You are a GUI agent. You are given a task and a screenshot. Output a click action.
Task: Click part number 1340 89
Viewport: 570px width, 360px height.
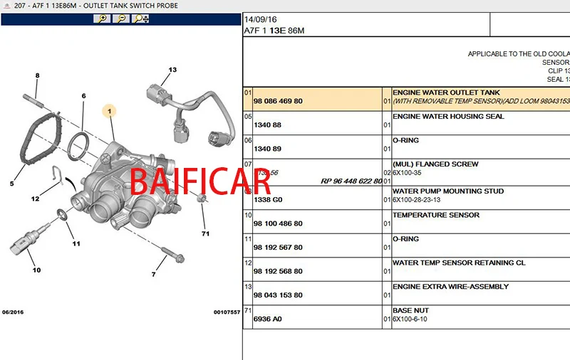click(x=268, y=149)
